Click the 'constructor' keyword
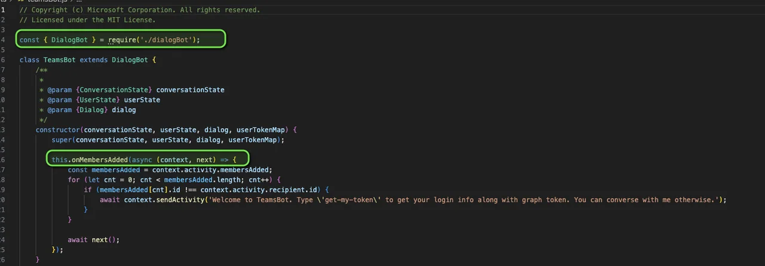 click(57, 129)
